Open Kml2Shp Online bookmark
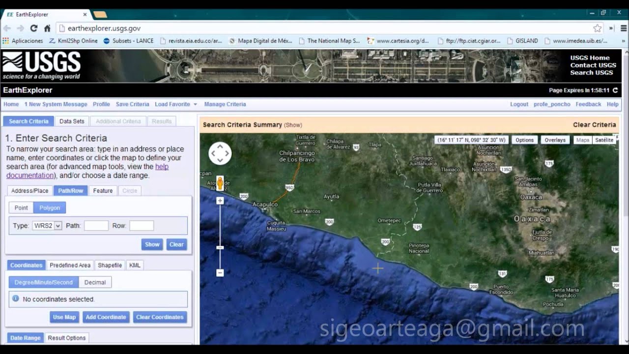629x354 pixels. pos(73,41)
